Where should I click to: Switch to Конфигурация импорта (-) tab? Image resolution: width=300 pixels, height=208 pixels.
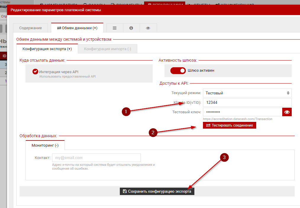107,49
